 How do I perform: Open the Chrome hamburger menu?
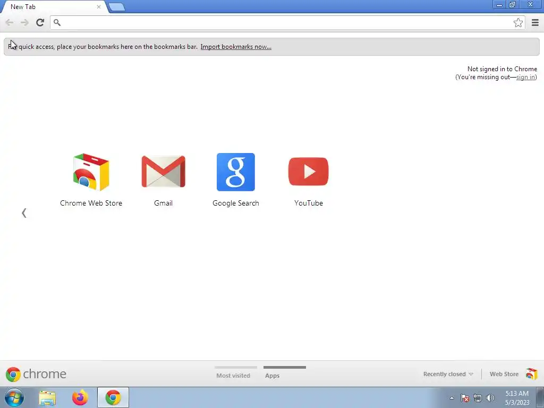tap(535, 22)
